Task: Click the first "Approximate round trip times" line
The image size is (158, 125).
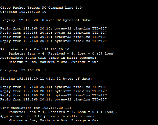Action: coord(48,58)
